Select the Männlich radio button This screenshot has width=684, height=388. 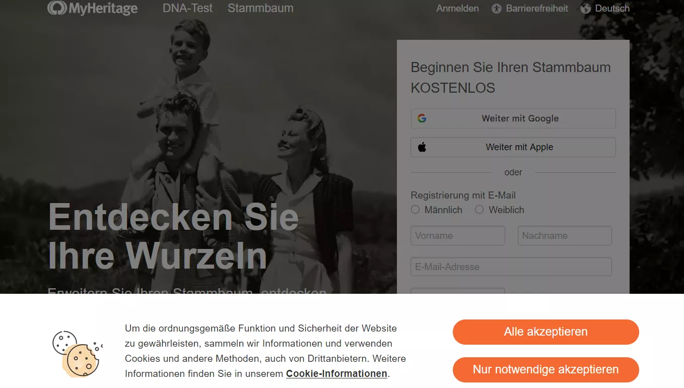tap(415, 210)
